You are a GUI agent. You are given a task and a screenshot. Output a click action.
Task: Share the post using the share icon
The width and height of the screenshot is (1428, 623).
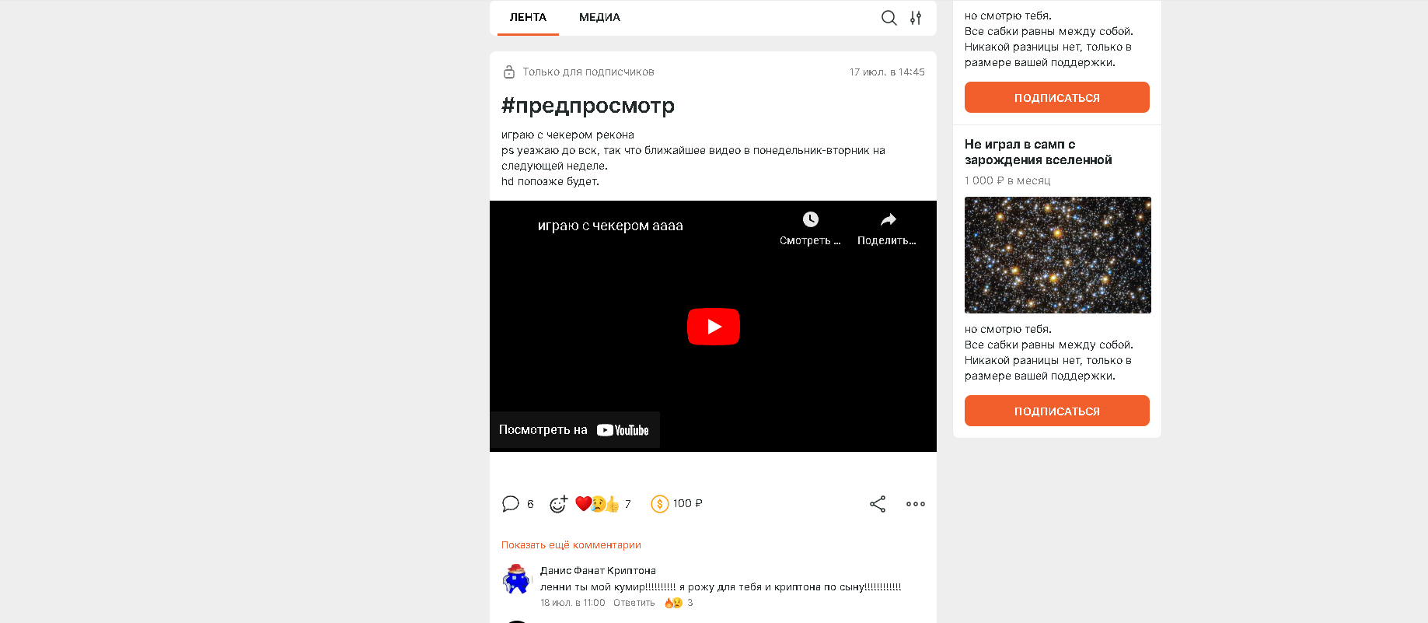coord(878,504)
